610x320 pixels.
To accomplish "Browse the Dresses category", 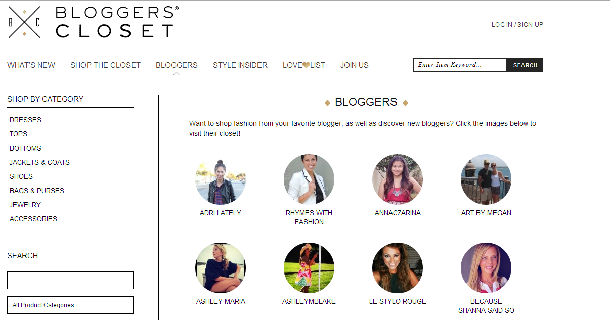I will [x=25, y=120].
